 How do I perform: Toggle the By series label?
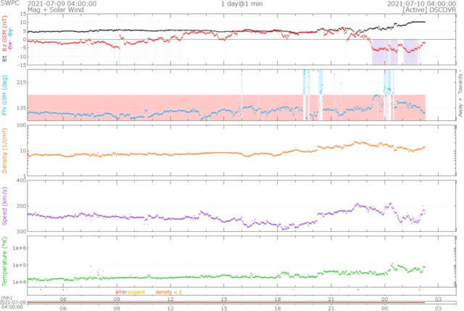point(10,31)
